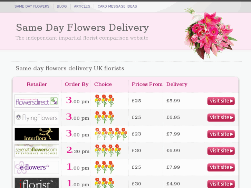
Task: Click flowersdirect 3.00 pm order-by time
Action: 78,100
